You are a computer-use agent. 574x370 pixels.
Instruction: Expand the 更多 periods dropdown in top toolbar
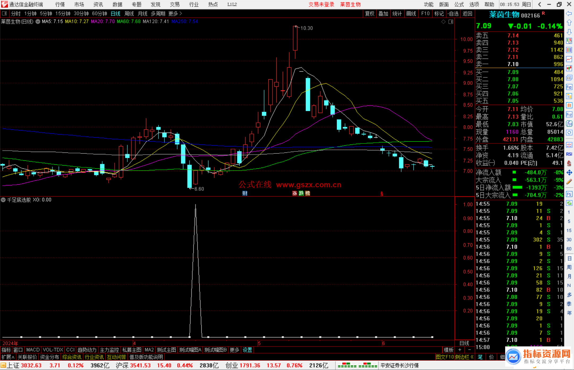(175, 14)
